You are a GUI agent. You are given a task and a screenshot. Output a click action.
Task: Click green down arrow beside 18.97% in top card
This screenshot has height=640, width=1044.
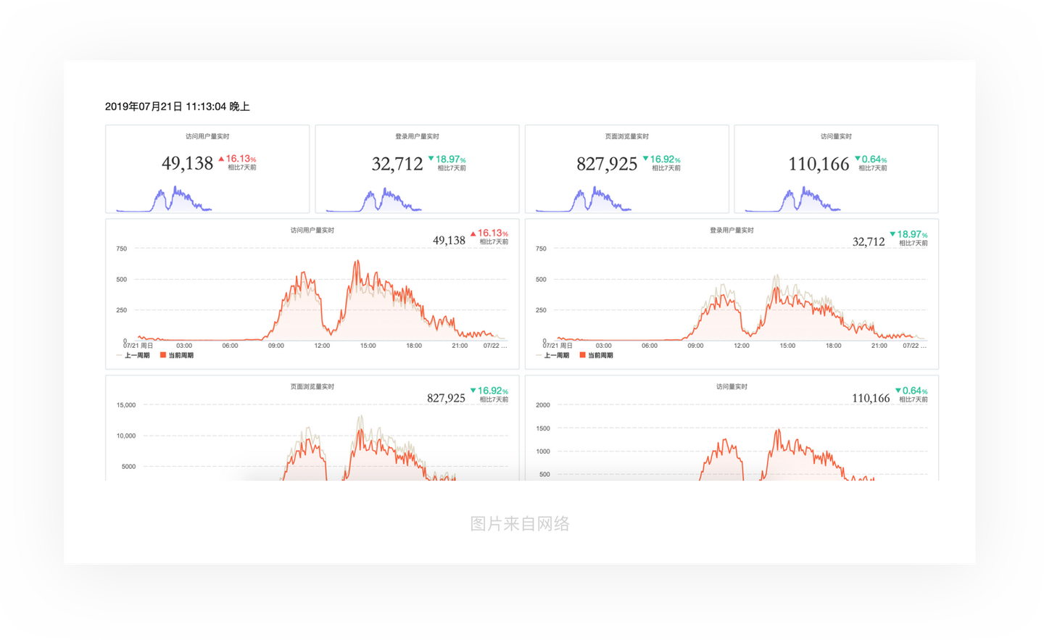[x=431, y=159]
